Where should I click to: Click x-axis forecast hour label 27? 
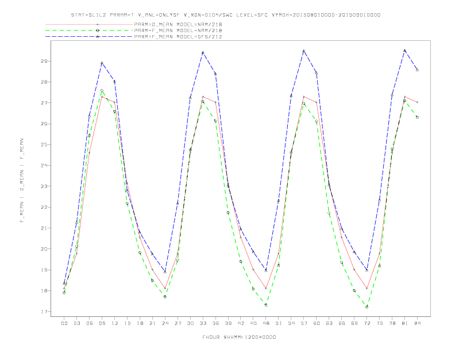pos(178,323)
